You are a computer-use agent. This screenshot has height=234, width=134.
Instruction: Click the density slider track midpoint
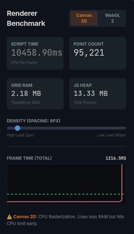66,128
